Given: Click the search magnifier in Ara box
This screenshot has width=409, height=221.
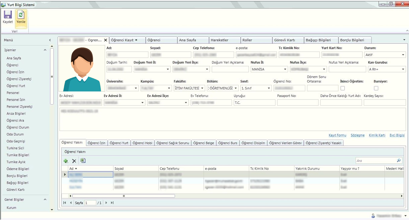Looking at the screenshot, I should click(x=398, y=161).
